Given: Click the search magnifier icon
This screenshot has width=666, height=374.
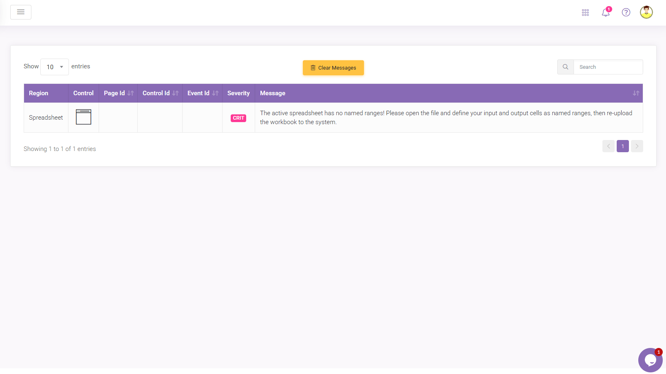Looking at the screenshot, I should (x=565, y=67).
